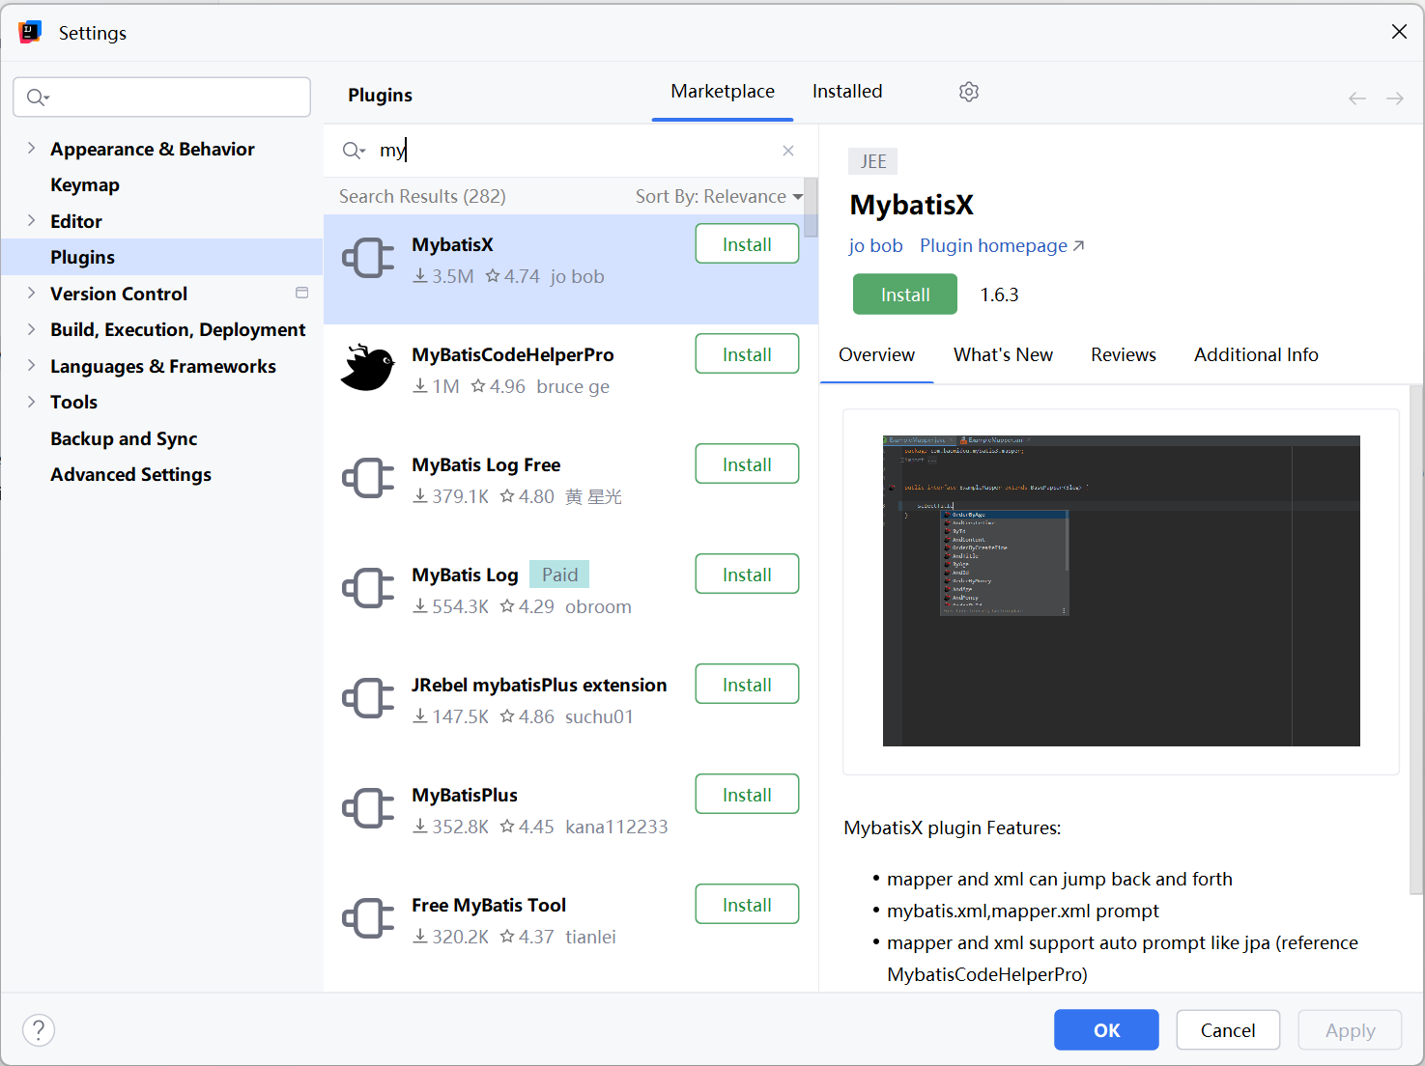Select the JRebel mybatisPlus extension title
The image size is (1425, 1066).
[539, 685]
